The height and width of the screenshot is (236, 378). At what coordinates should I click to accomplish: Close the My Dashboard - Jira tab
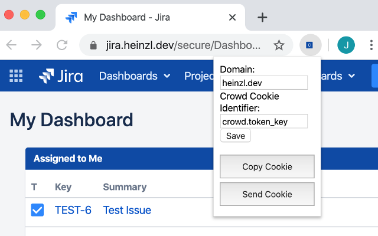point(233,17)
